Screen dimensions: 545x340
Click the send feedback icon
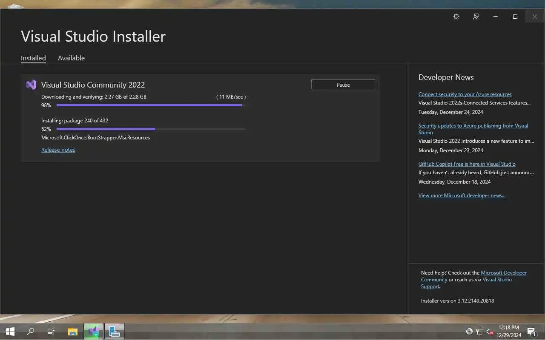[476, 17]
